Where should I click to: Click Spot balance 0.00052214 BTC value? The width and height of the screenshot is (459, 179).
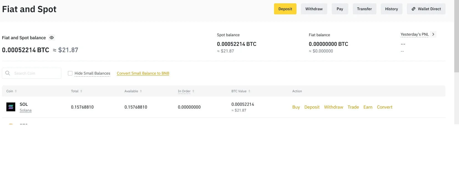(x=237, y=44)
